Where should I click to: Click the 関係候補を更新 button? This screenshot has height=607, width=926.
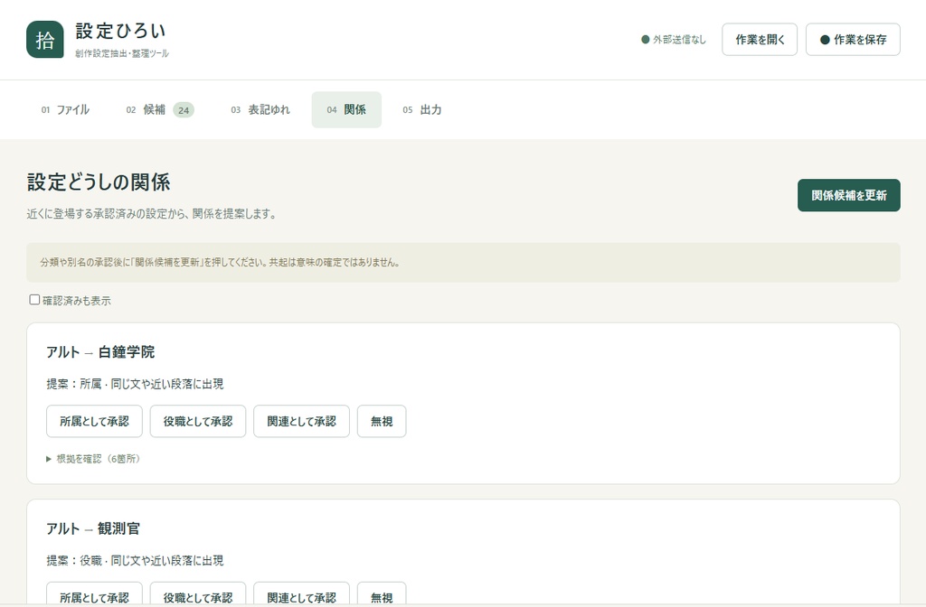[848, 195]
